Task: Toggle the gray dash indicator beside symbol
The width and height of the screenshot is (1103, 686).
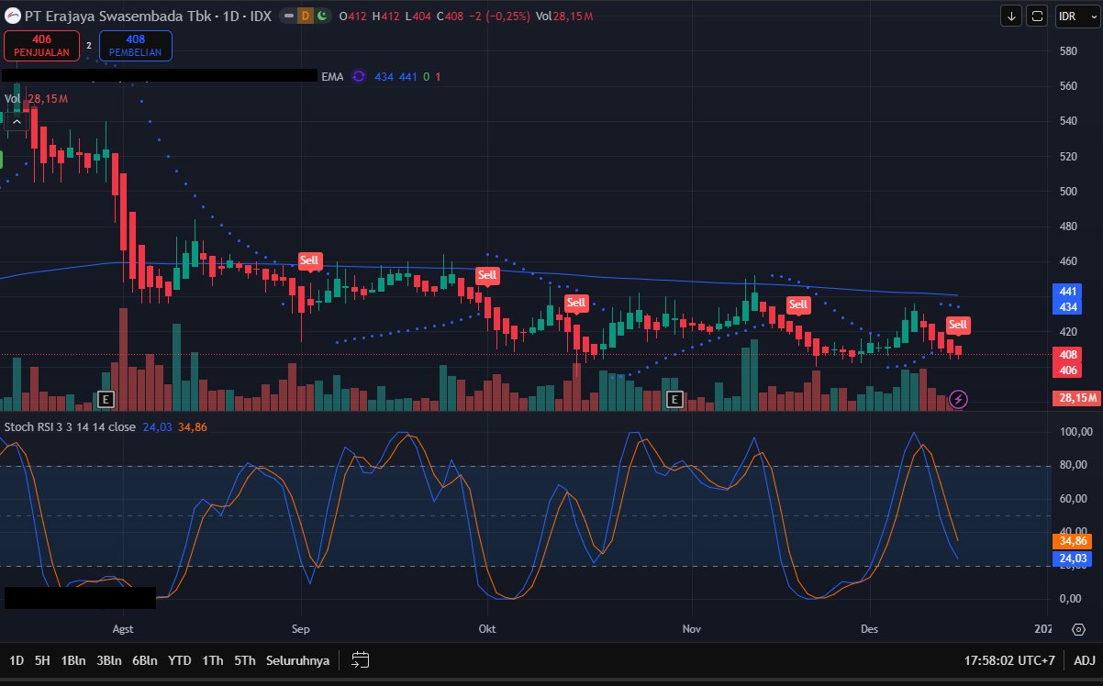Action: pos(288,17)
